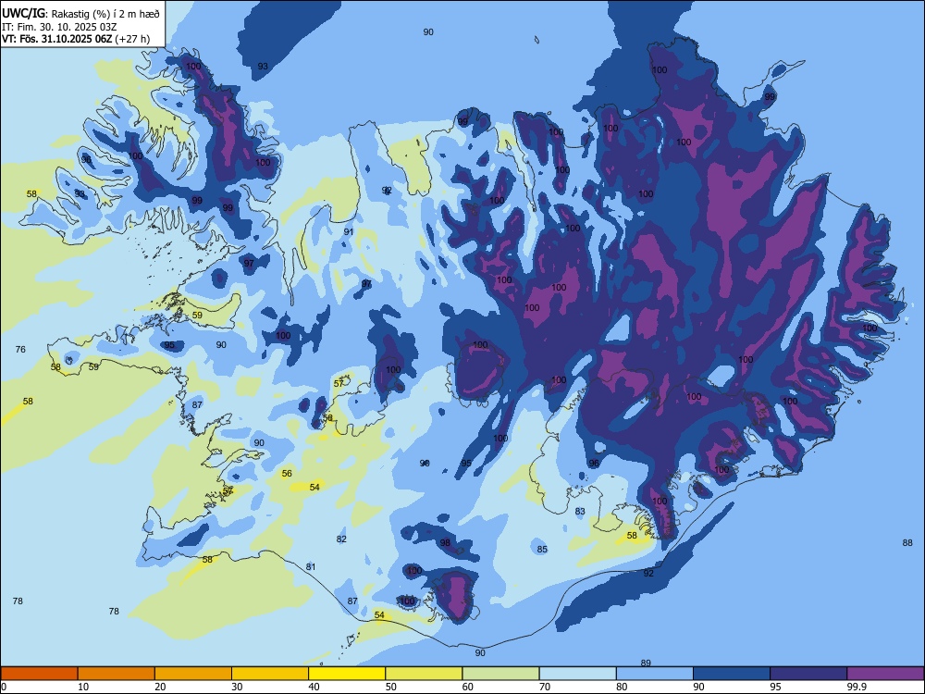Click the light green 60–70 legend swatch
The height and width of the screenshot is (694, 925).
pos(500,674)
